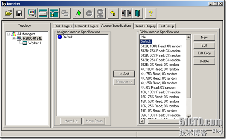The image size is (226, 139).
Task: Select '512B; 25% Read; 0% random'
Action: (161, 60)
